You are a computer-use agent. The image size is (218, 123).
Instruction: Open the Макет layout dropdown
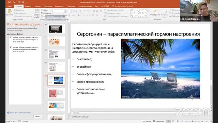pos(45,10)
